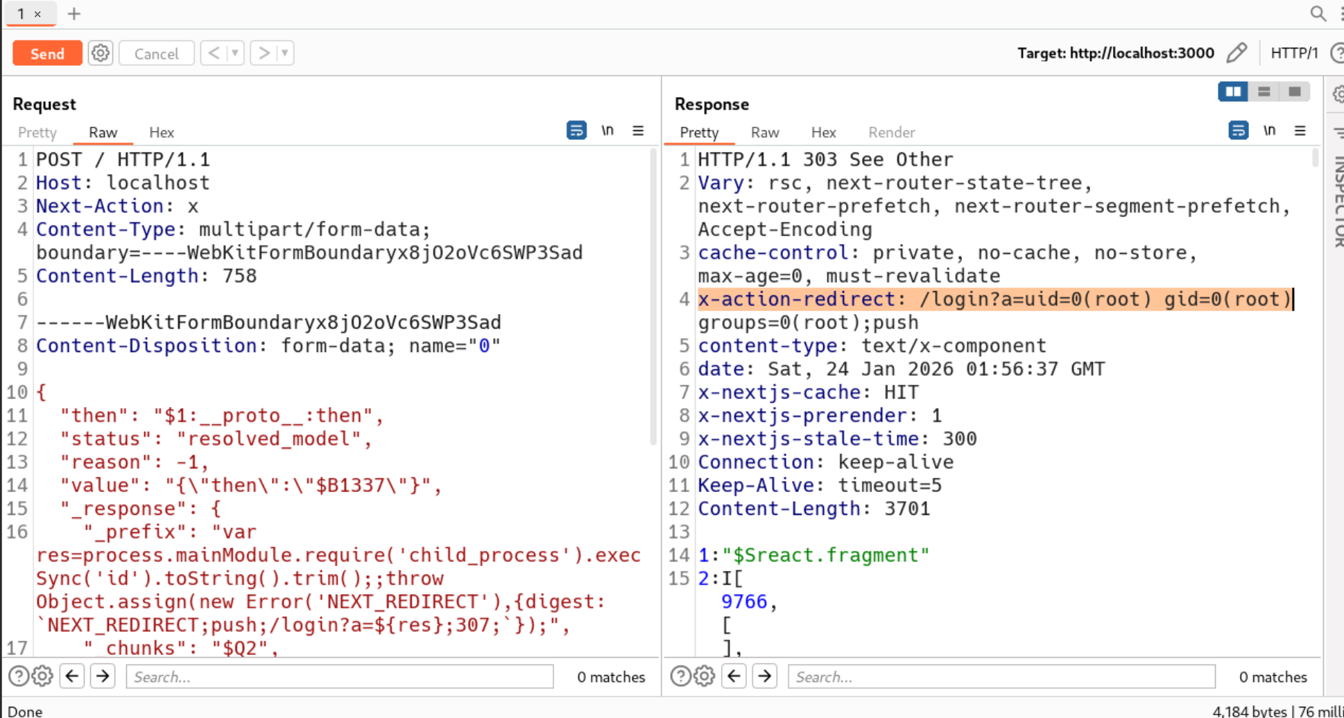Select top-bottom stacked layout icon
1344x718 pixels.
point(1264,91)
